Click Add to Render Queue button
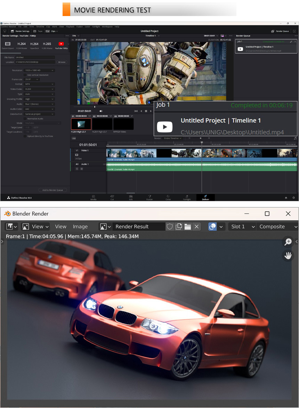 52,190
